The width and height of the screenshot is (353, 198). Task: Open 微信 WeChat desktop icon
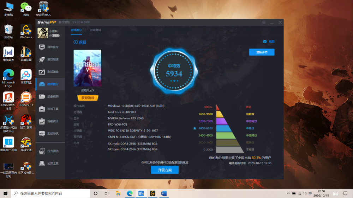tap(26, 9)
